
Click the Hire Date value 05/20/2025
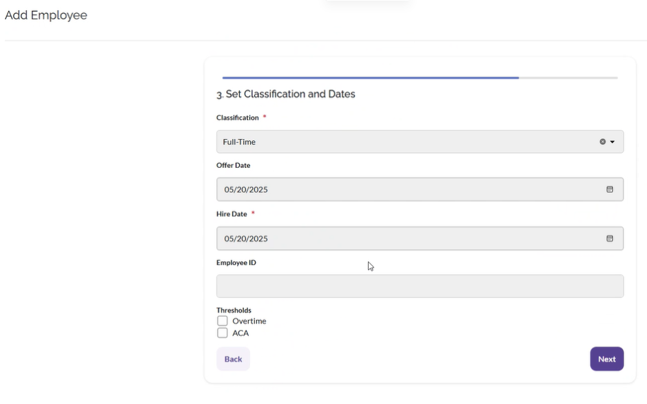coord(246,238)
